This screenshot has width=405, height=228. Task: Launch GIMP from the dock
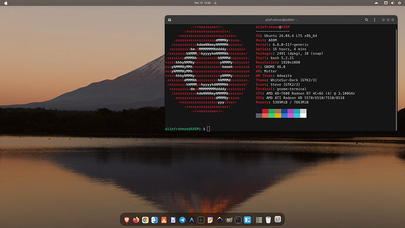[x=229, y=220]
